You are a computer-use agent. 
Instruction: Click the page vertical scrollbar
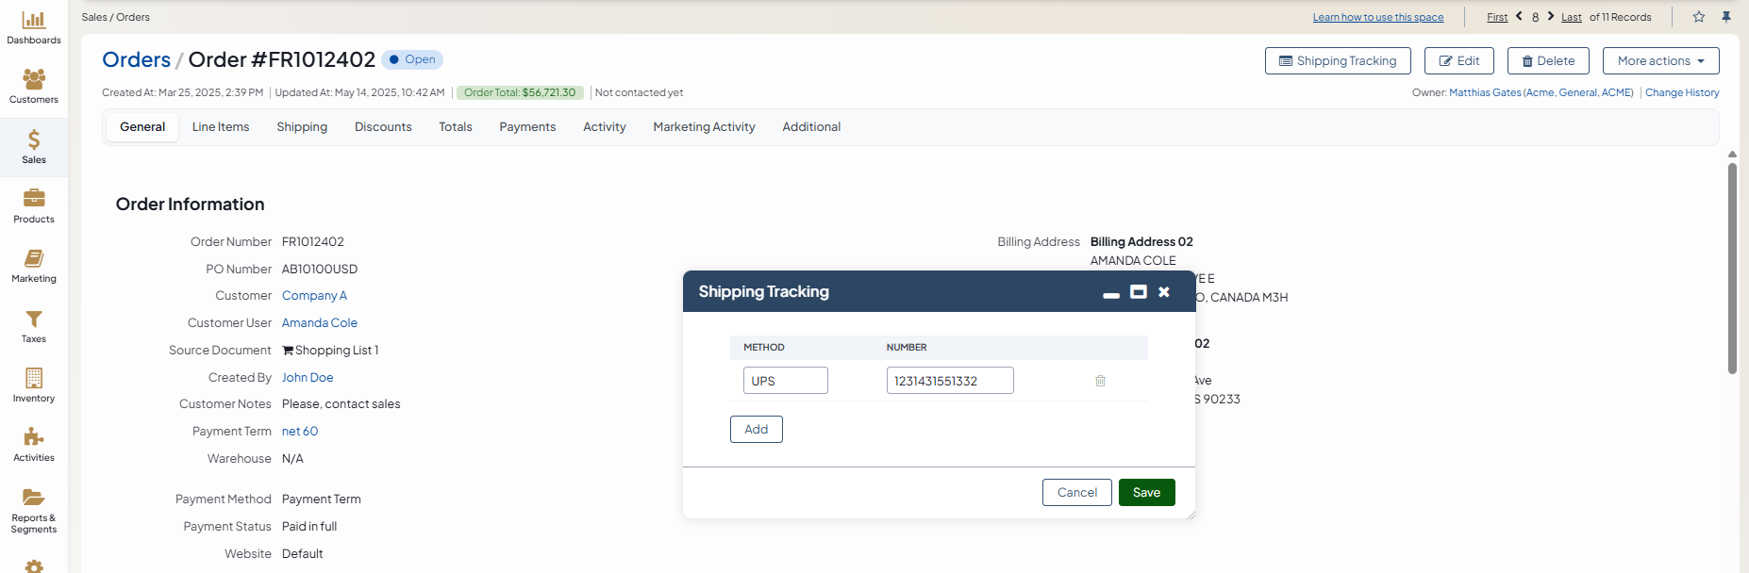tap(1732, 269)
